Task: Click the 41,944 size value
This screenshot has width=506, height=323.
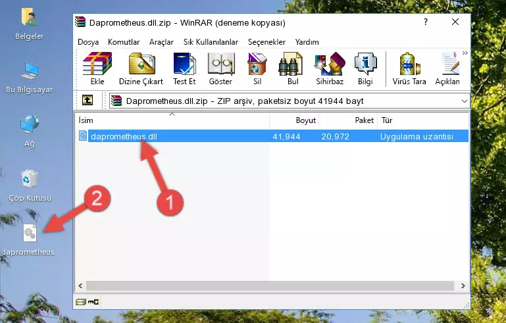Action: click(287, 136)
